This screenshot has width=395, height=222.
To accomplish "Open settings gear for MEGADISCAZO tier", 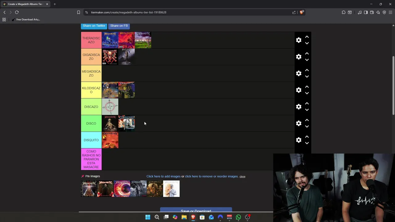I will tap(299, 73).
